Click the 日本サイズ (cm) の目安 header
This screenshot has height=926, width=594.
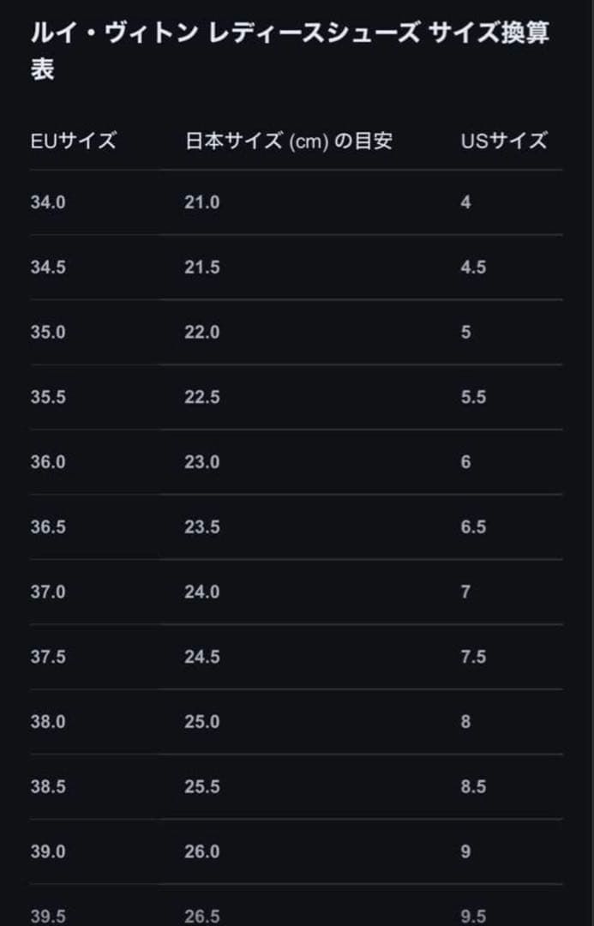(288, 141)
